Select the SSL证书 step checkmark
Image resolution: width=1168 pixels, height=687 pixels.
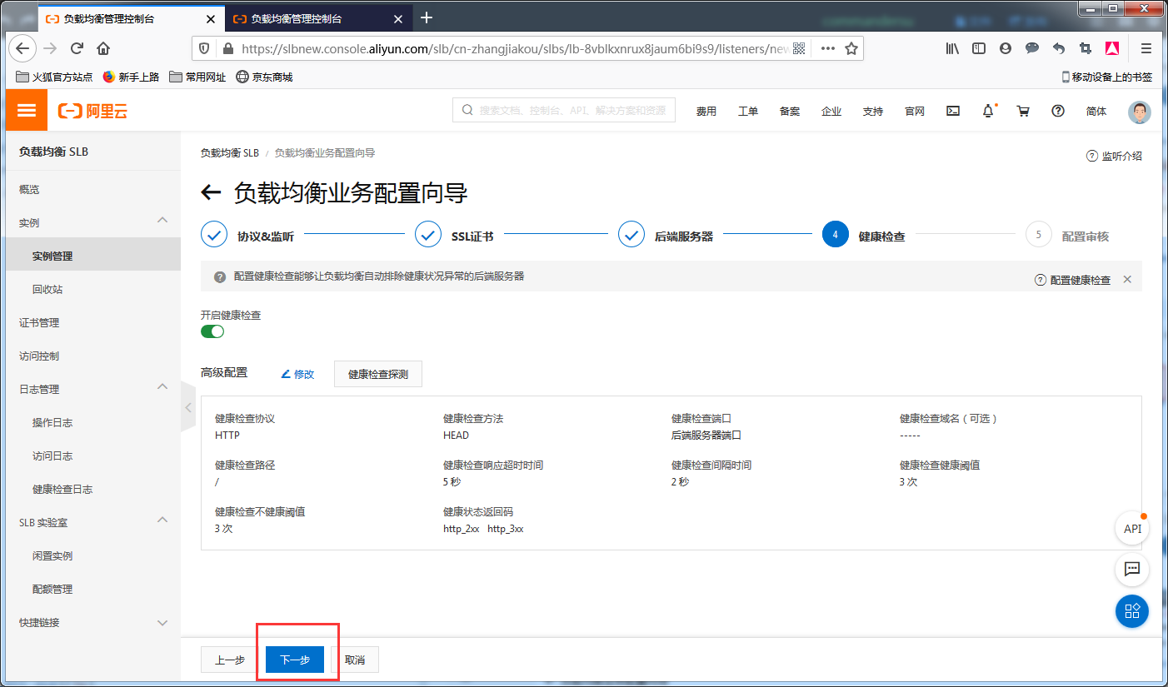pyautogui.click(x=427, y=234)
